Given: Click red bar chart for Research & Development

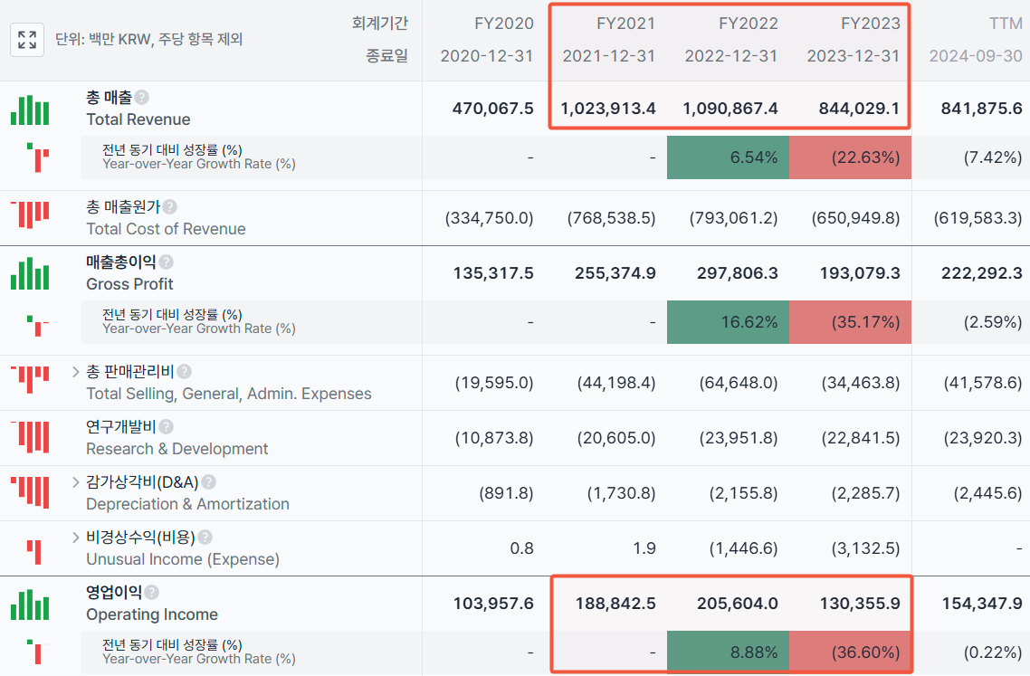Looking at the screenshot, I should click(x=30, y=437).
